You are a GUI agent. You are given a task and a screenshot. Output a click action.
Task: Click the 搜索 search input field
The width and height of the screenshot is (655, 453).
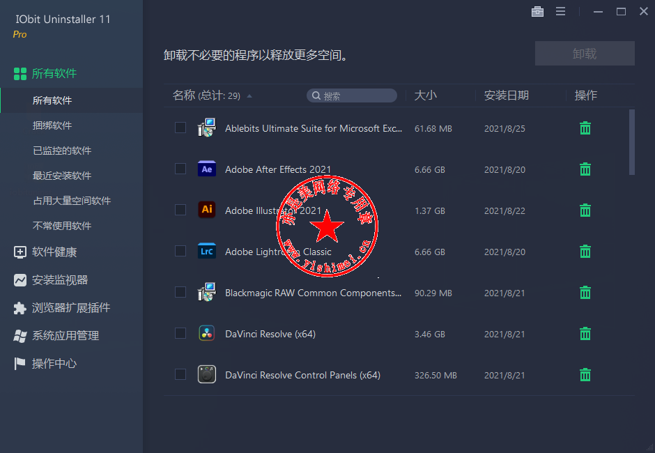(x=352, y=95)
